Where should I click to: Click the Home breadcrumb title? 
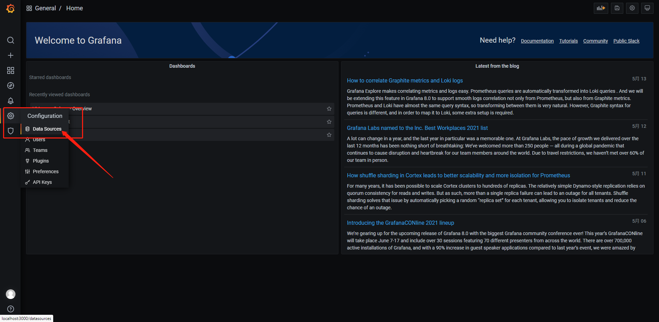click(74, 8)
